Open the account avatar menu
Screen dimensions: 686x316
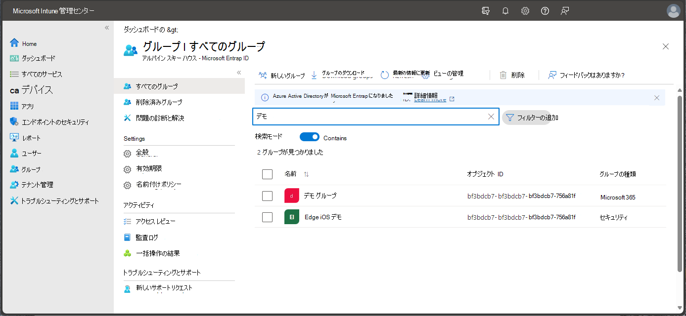[x=673, y=11]
